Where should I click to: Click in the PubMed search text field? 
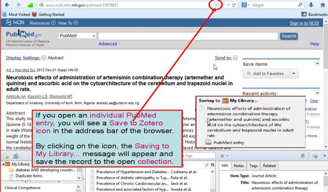(x=188, y=36)
